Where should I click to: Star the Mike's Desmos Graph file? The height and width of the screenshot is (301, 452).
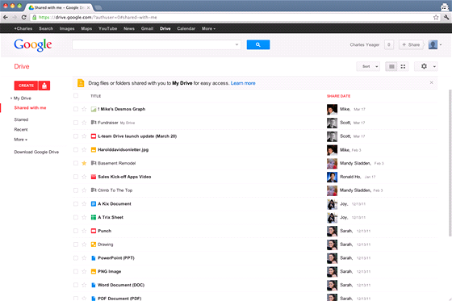pyautogui.click(x=84, y=109)
